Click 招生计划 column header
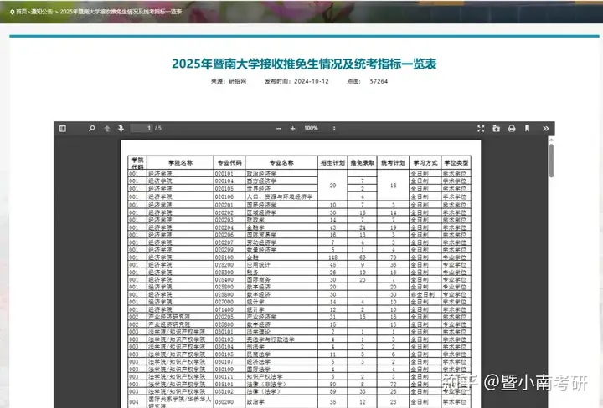603x408 pixels. tap(332, 163)
